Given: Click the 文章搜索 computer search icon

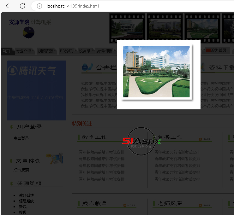Looking at the screenshot, I should click(x=54, y=158).
